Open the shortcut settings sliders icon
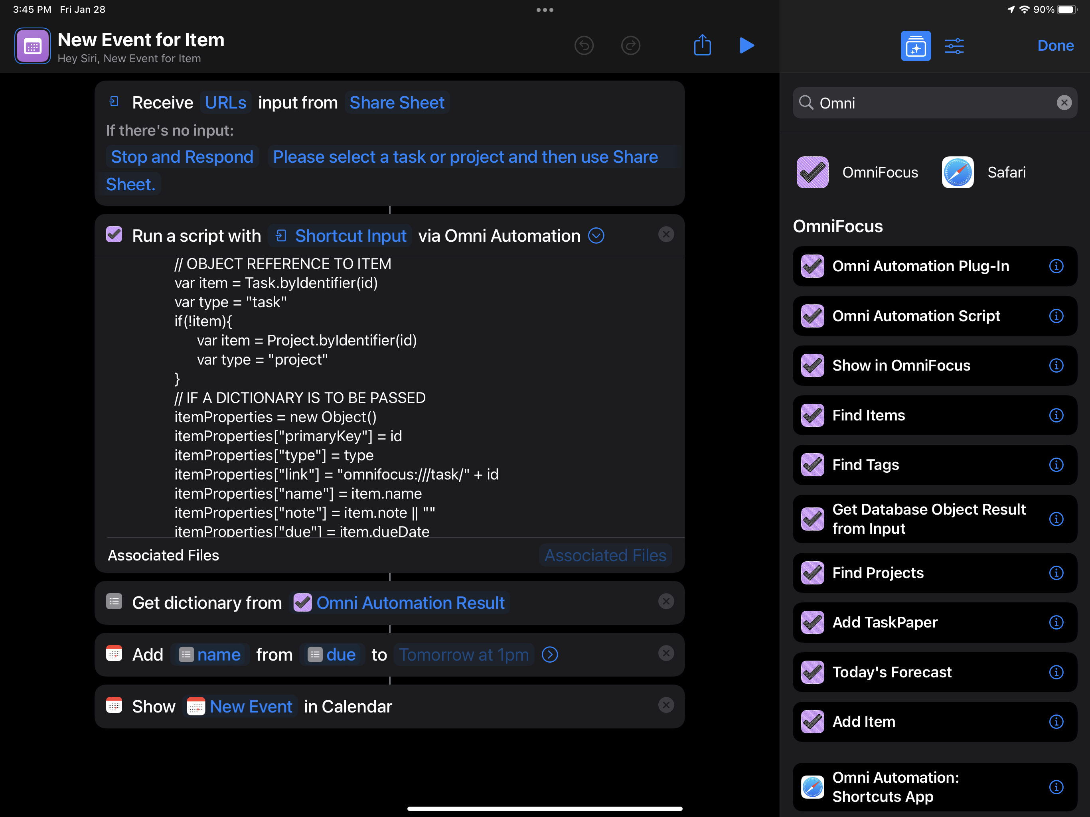1090x817 pixels. coord(954,46)
